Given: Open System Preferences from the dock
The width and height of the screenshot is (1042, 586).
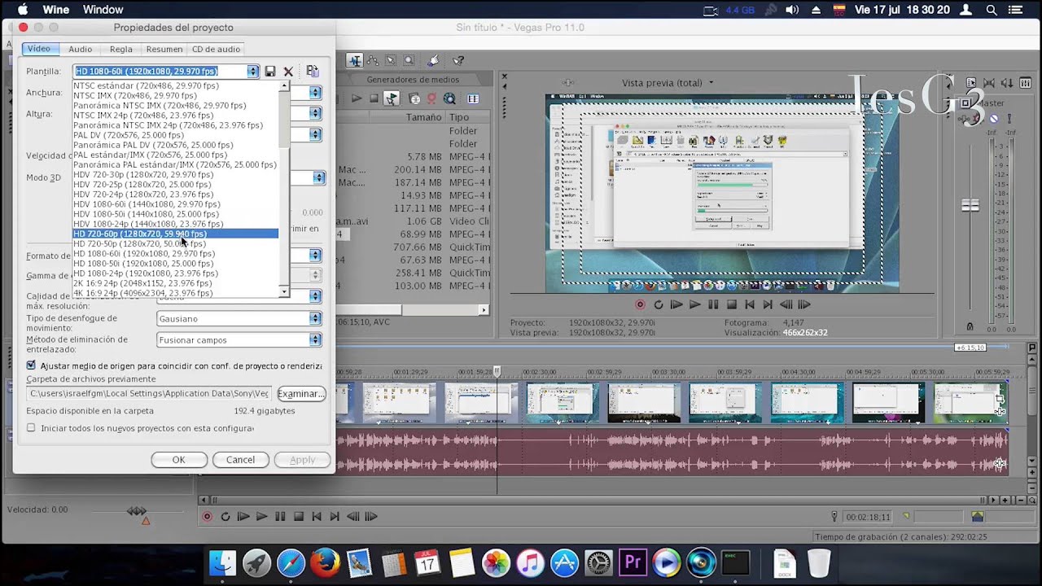Looking at the screenshot, I should (598, 562).
